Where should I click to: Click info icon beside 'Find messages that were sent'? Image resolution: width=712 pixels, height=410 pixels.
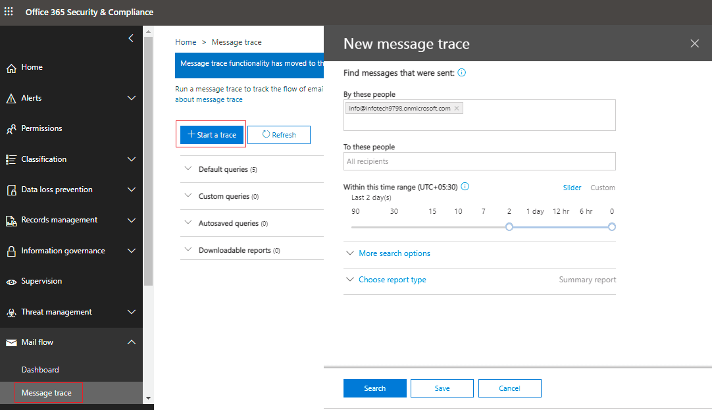(461, 73)
